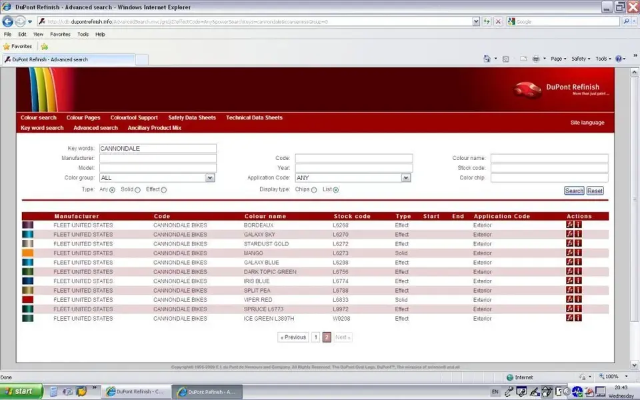Expand the Page toolbar menu
Image resolution: width=640 pixels, height=400 pixels.
(x=559, y=59)
